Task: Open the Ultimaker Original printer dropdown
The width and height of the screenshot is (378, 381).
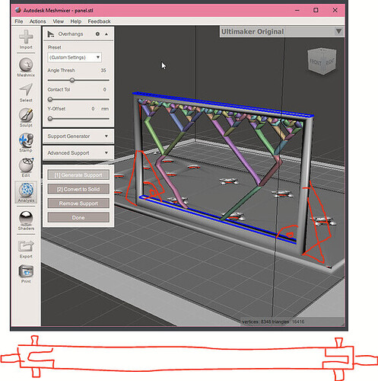Action: pos(282,32)
